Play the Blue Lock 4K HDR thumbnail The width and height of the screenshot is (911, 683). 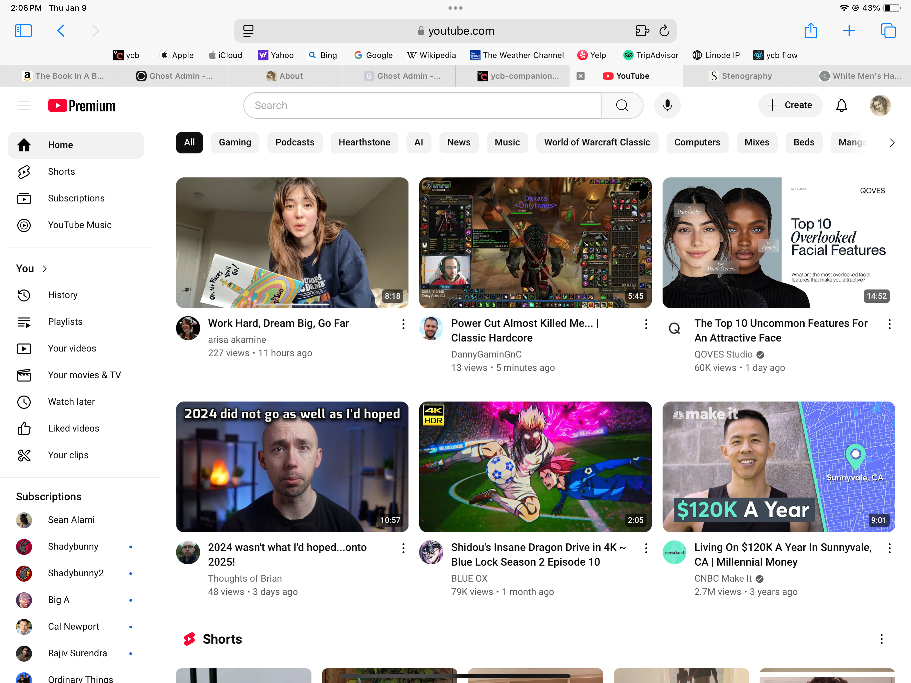tap(535, 467)
